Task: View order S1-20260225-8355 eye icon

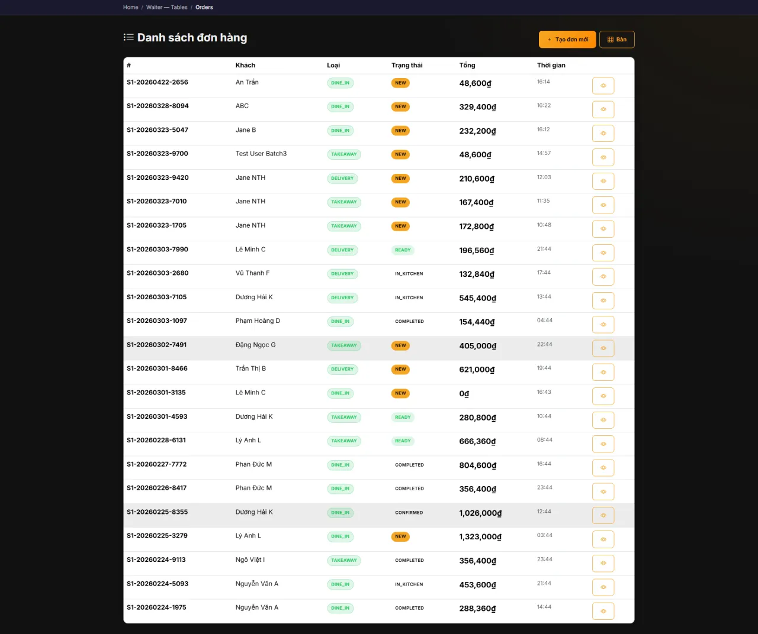Action: point(603,516)
